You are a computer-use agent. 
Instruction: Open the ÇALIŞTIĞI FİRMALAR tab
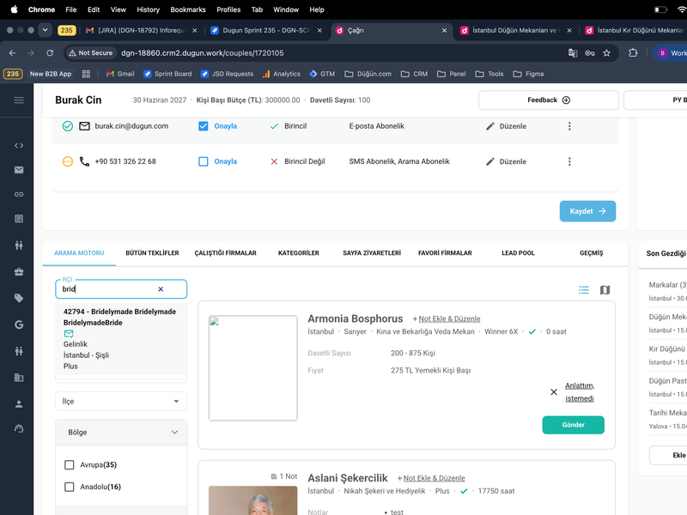225,253
